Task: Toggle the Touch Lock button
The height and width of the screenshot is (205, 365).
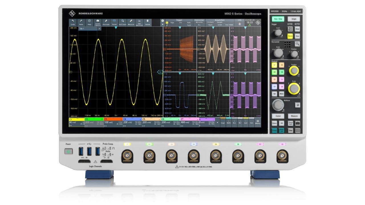Action: click(291, 123)
